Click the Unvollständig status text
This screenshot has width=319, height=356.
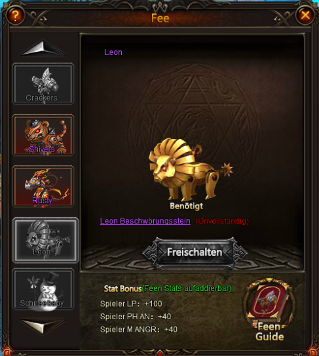pyautogui.click(x=222, y=221)
